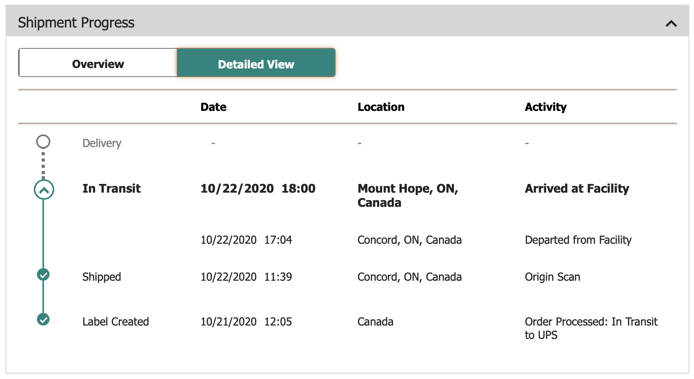Viewport: 694px width, 379px height.
Task: Click the Activity column header
Action: [x=545, y=107]
